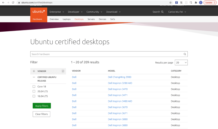This screenshot has height=129, width=218.
Task: Open the Community menu dropdown
Action: pyautogui.click(x=94, y=12)
